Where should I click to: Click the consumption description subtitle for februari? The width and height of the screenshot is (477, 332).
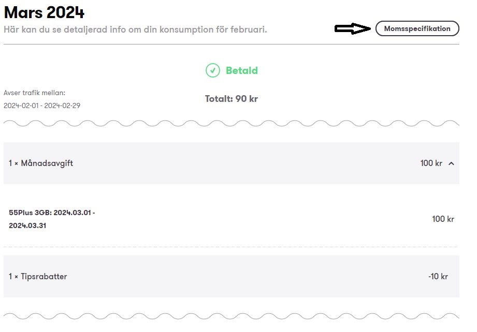[x=135, y=29]
